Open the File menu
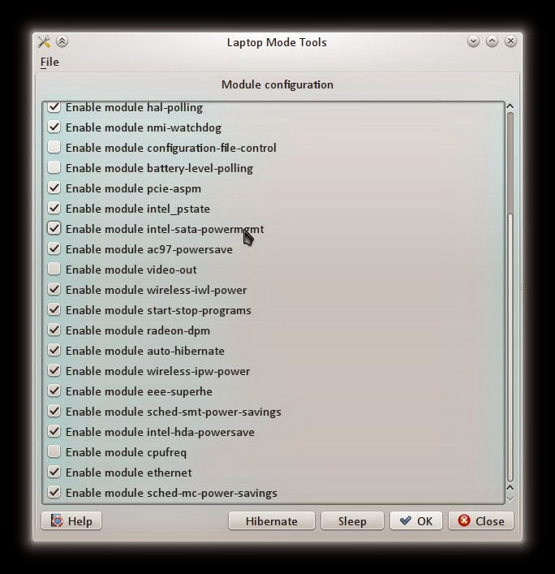 49,62
